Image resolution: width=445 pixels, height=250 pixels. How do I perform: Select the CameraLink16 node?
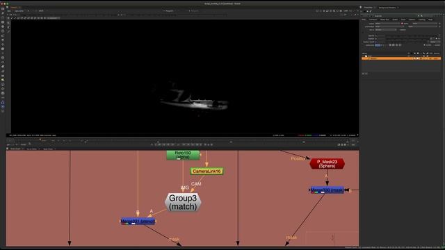point(207,172)
